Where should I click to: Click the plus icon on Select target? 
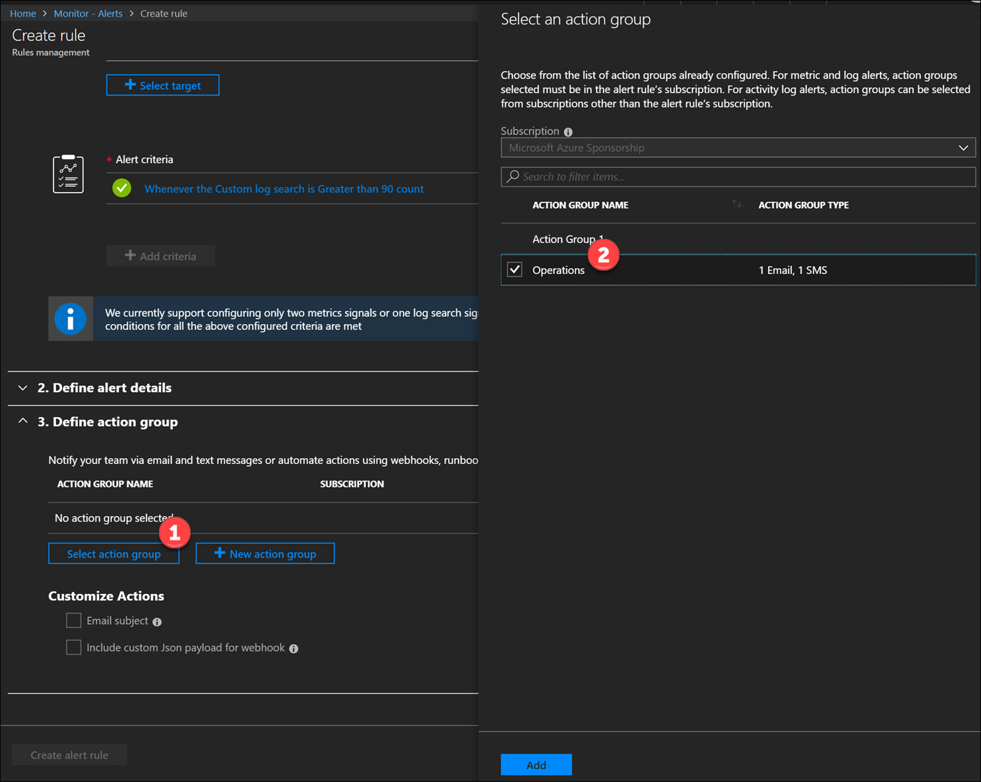point(129,85)
